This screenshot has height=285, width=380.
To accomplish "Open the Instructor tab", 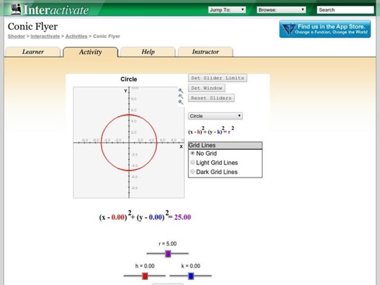I will (205, 52).
